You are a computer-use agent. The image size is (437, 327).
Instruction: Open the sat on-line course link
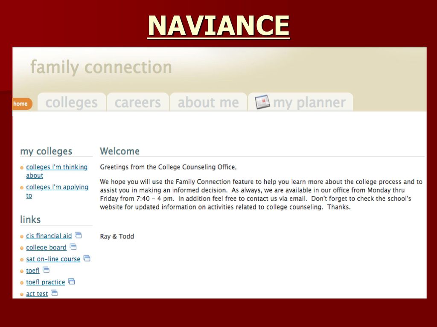pos(53,259)
